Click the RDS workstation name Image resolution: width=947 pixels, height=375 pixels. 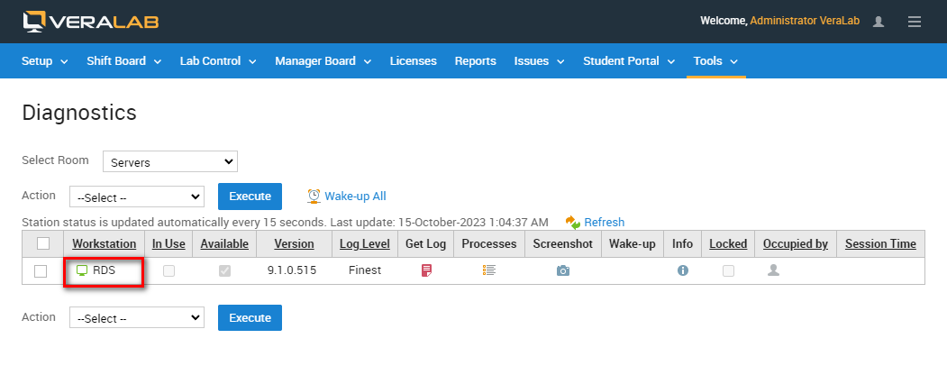coord(104,270)
